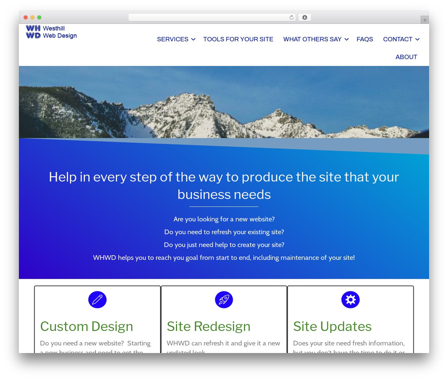Click the WHWD Westhill Web Design logo
This screenshot has width=448, height=380.
tap(51, 32)
